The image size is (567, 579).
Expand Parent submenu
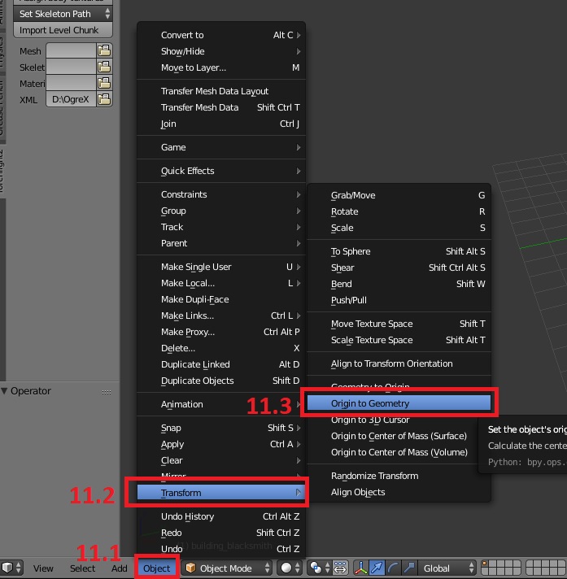tap(221, 243)
